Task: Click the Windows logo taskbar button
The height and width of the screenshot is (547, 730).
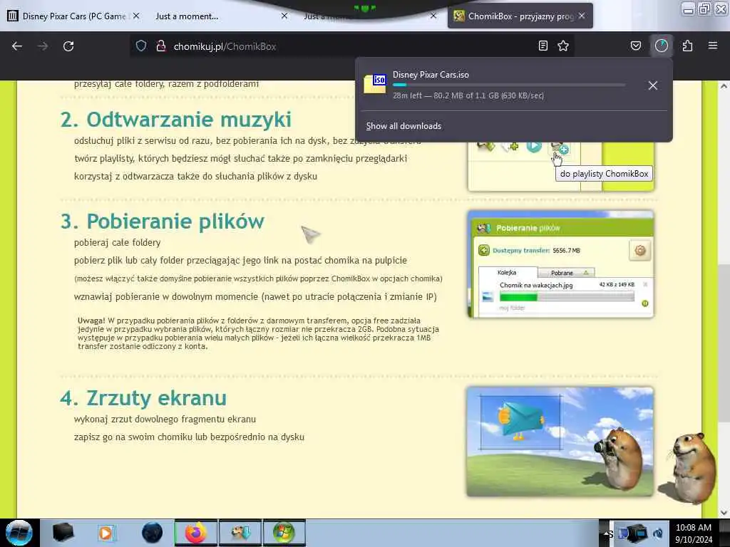Action: pyautogui.click(x=284, y=533)
